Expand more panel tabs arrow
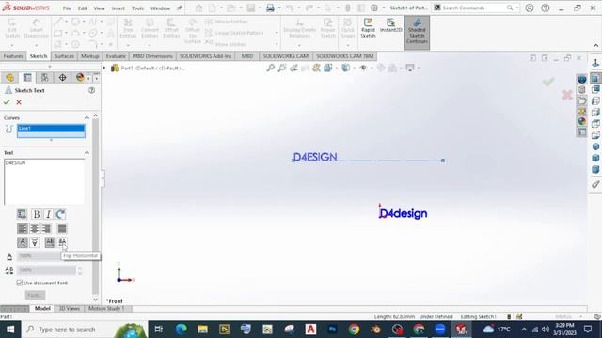 96,78
